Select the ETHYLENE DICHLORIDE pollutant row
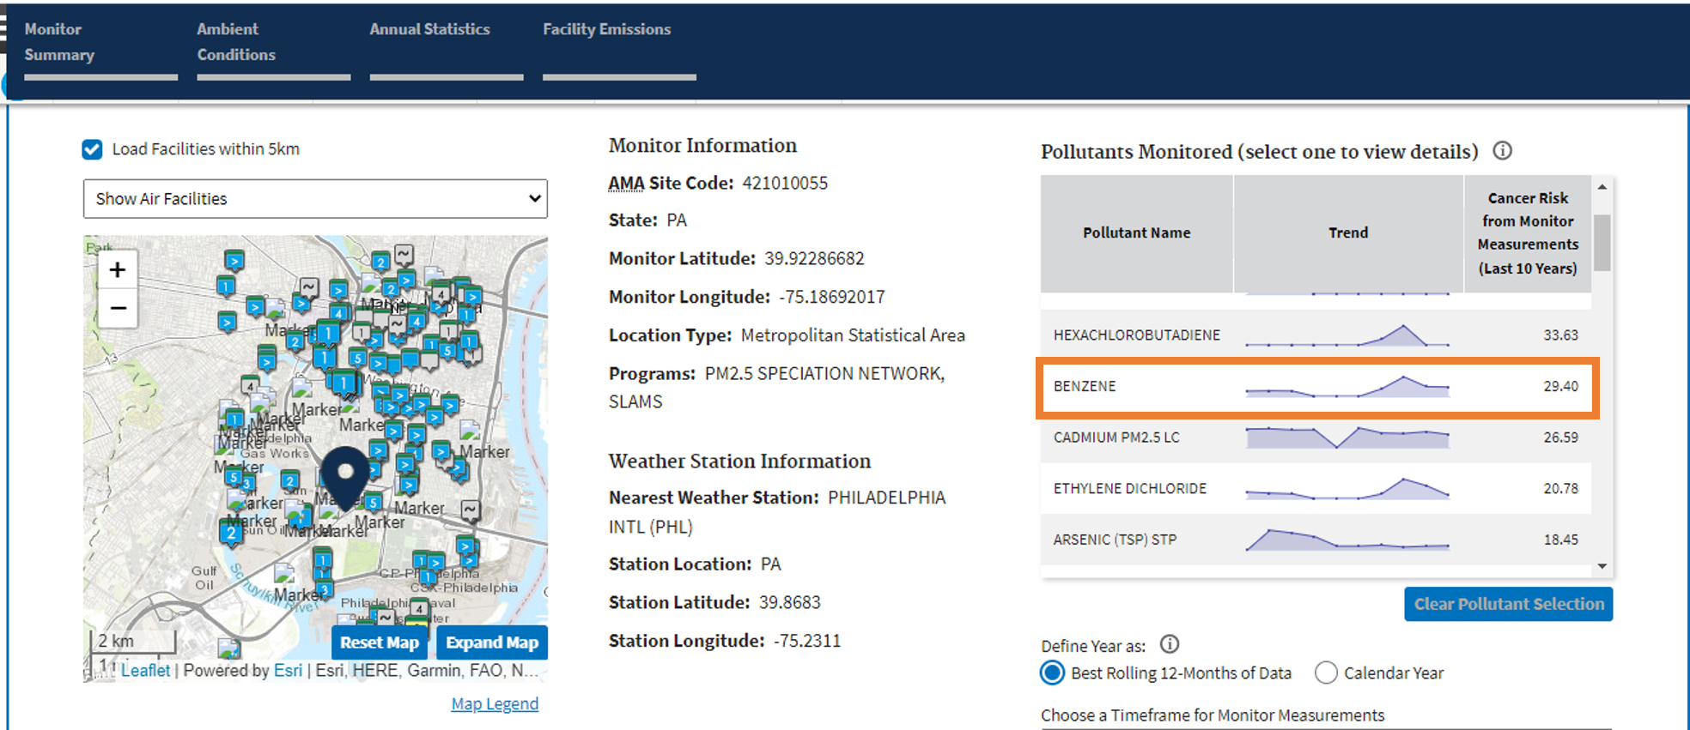The image size is (1690, 730). 1316,488
